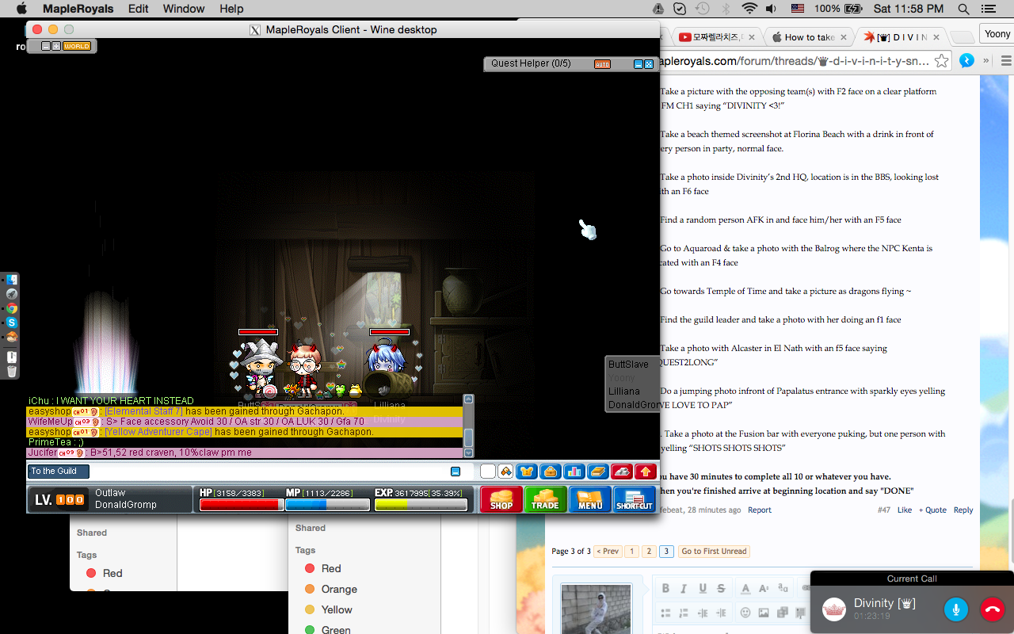1014x634 pixels.
Task: Open the Window menu in menu bar
Action: tap(184, 9)
